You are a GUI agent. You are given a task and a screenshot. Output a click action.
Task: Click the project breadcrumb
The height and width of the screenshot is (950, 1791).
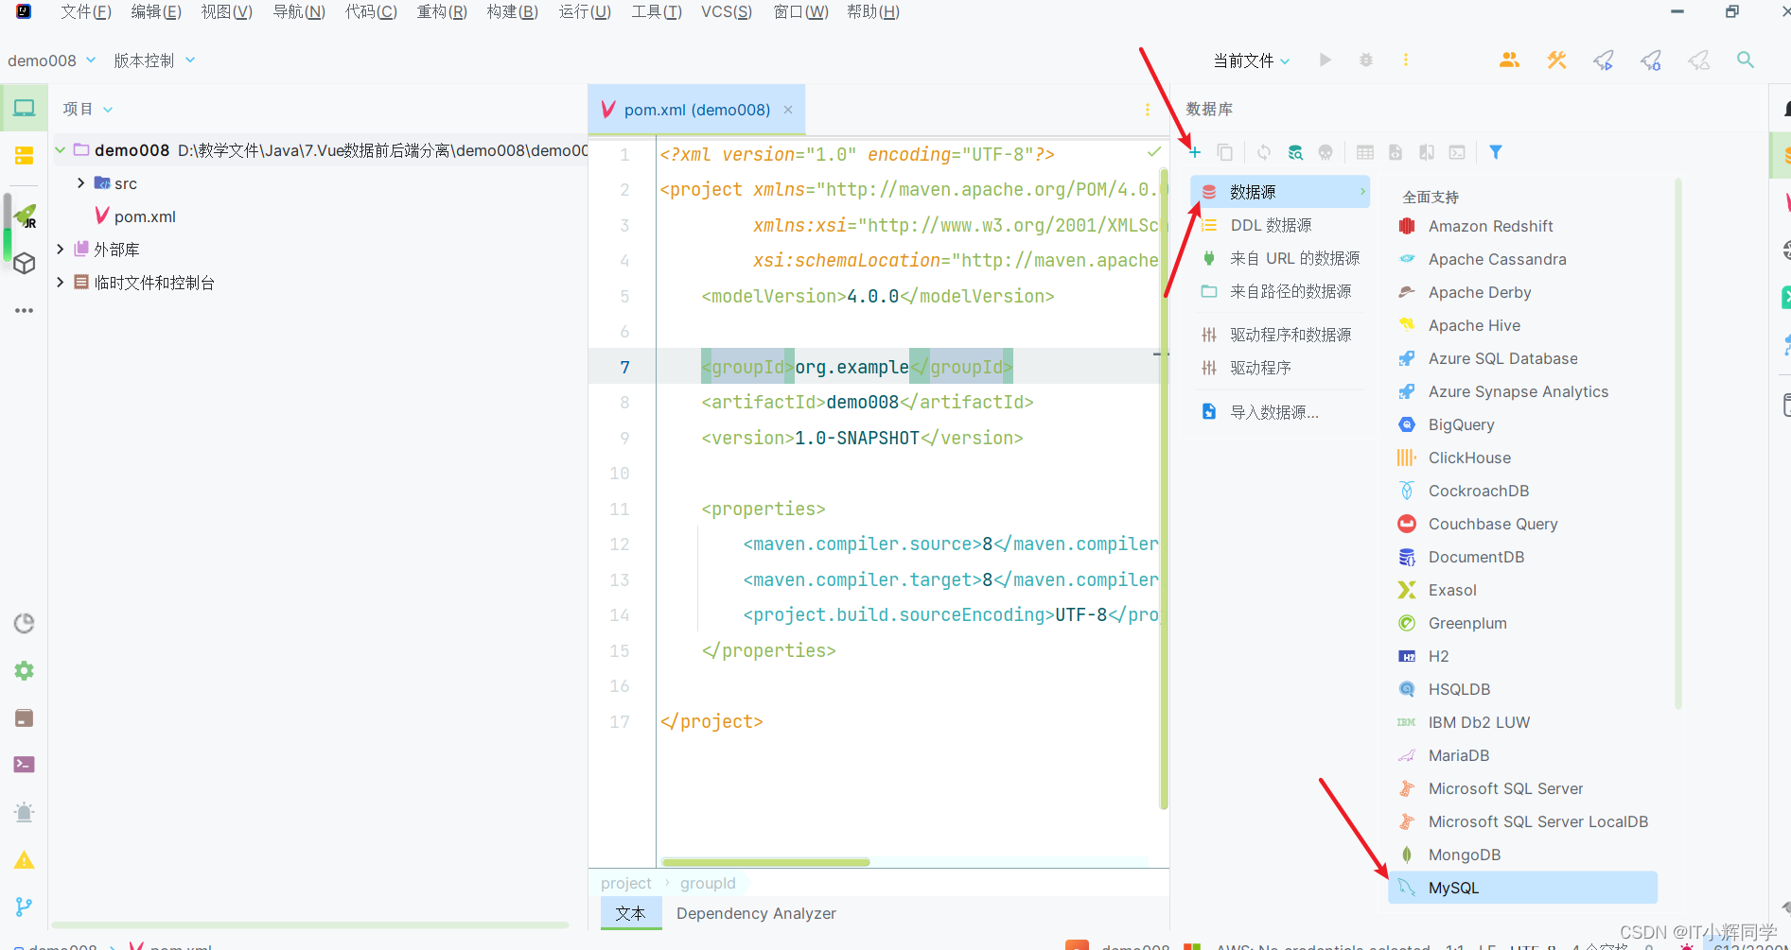pyautogui.click(x=625, y=883)
